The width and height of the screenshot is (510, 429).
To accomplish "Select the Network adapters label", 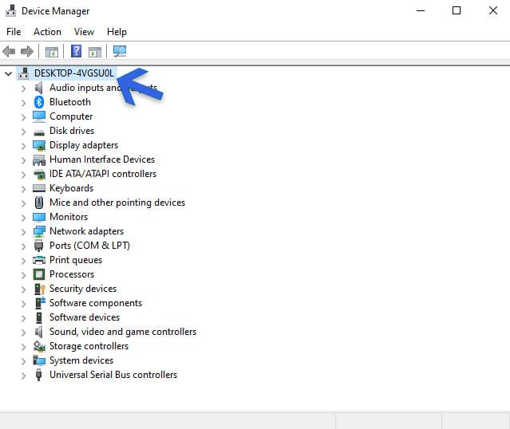I will 86,231.
